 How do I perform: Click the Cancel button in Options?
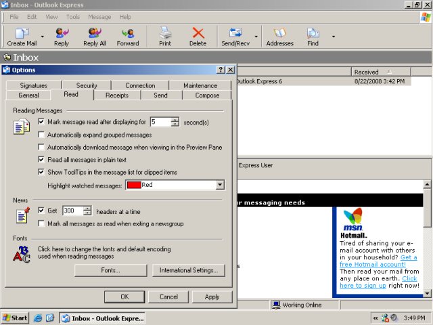(x=168, y=297)
